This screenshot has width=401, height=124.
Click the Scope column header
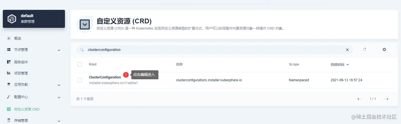(294, 64)
